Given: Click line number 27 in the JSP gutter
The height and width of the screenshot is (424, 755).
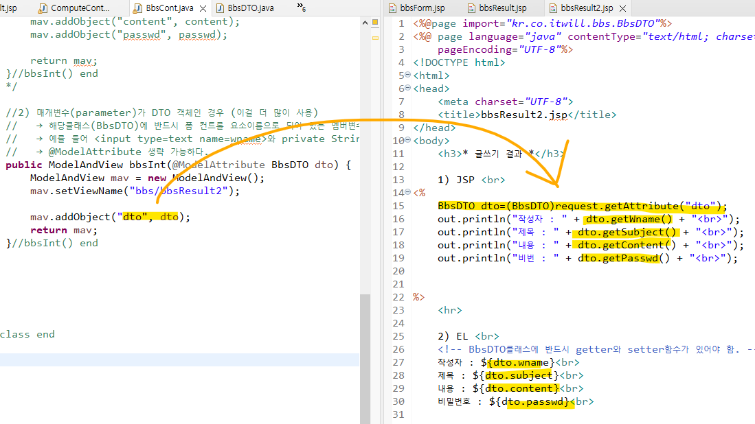Looking at the screenshot, I should tap(398, 362).
